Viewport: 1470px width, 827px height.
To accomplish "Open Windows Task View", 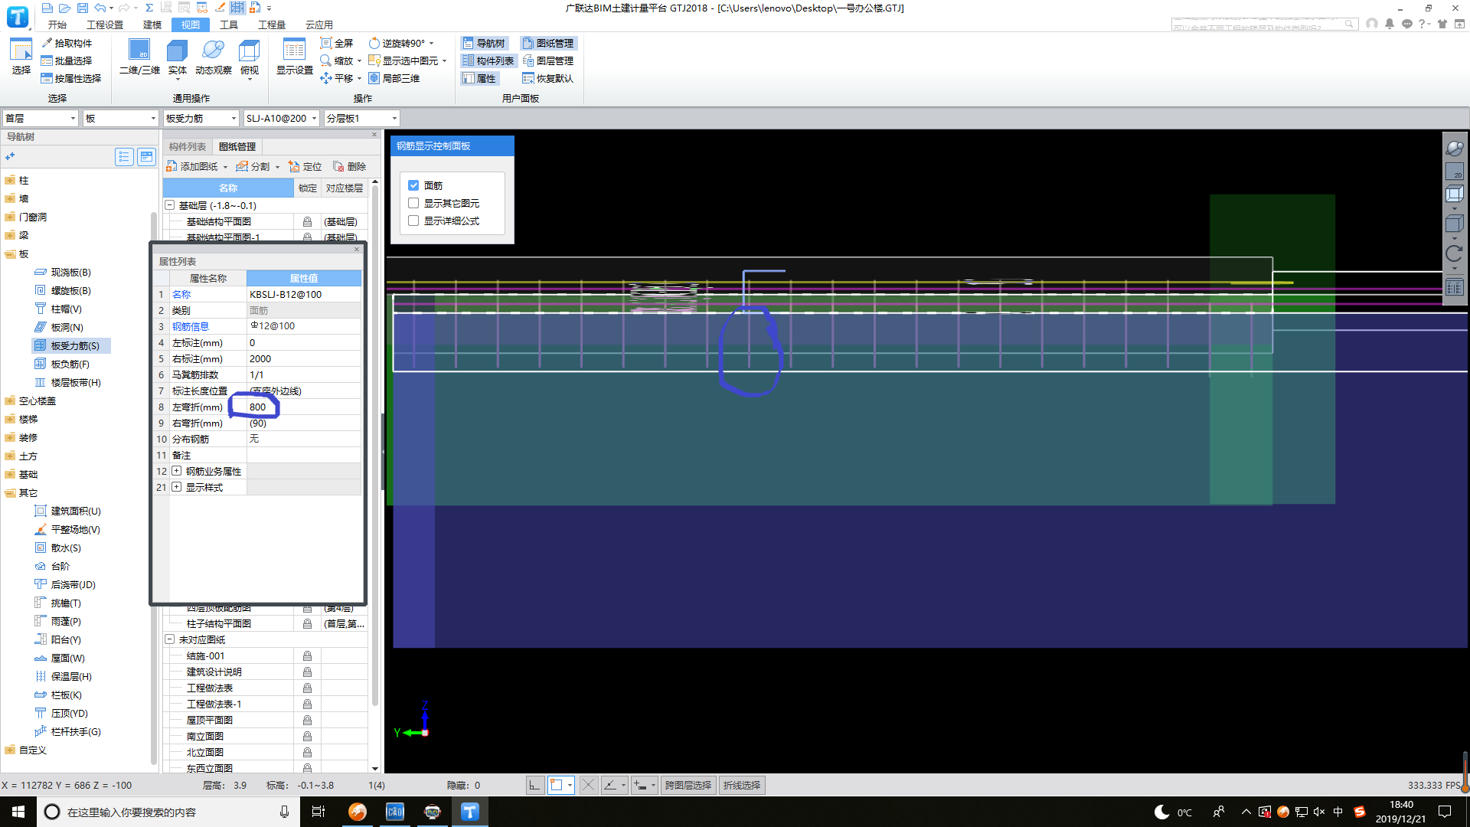I will point(318,812).
